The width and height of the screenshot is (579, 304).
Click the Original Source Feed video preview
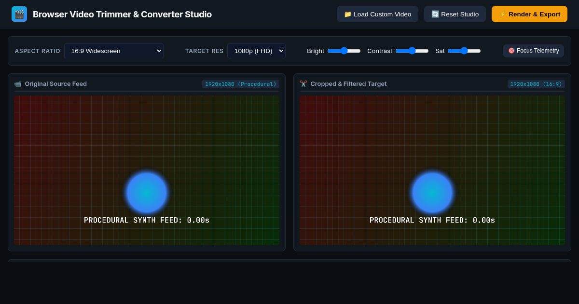point(147,170)
